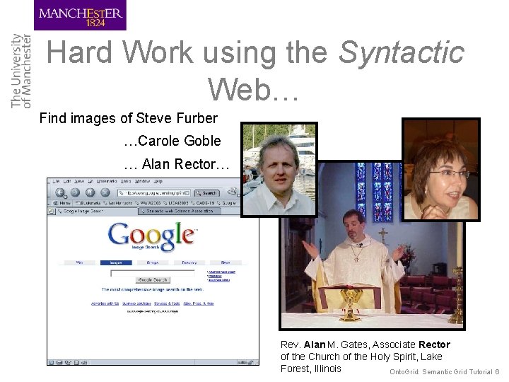Click "Find images of Steve Furber" text

tap(129, 118)
